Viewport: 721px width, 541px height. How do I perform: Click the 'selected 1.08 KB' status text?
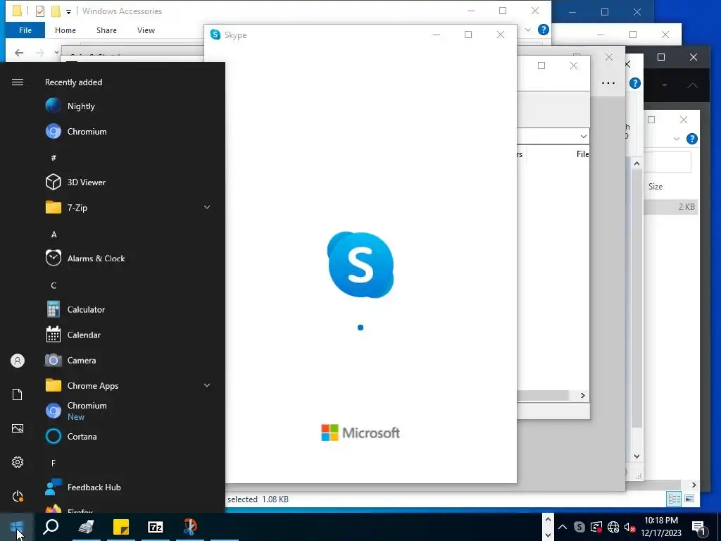258,499
